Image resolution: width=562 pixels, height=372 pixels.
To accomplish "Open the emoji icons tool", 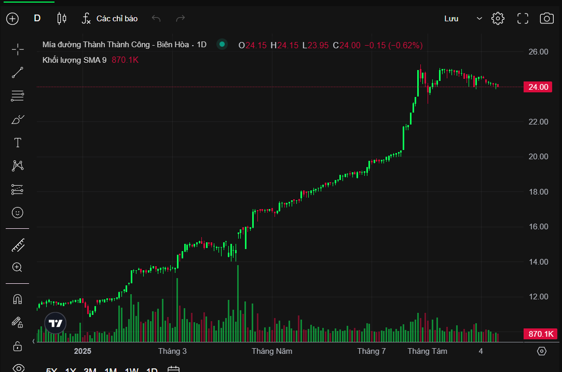I will [18, 213].
